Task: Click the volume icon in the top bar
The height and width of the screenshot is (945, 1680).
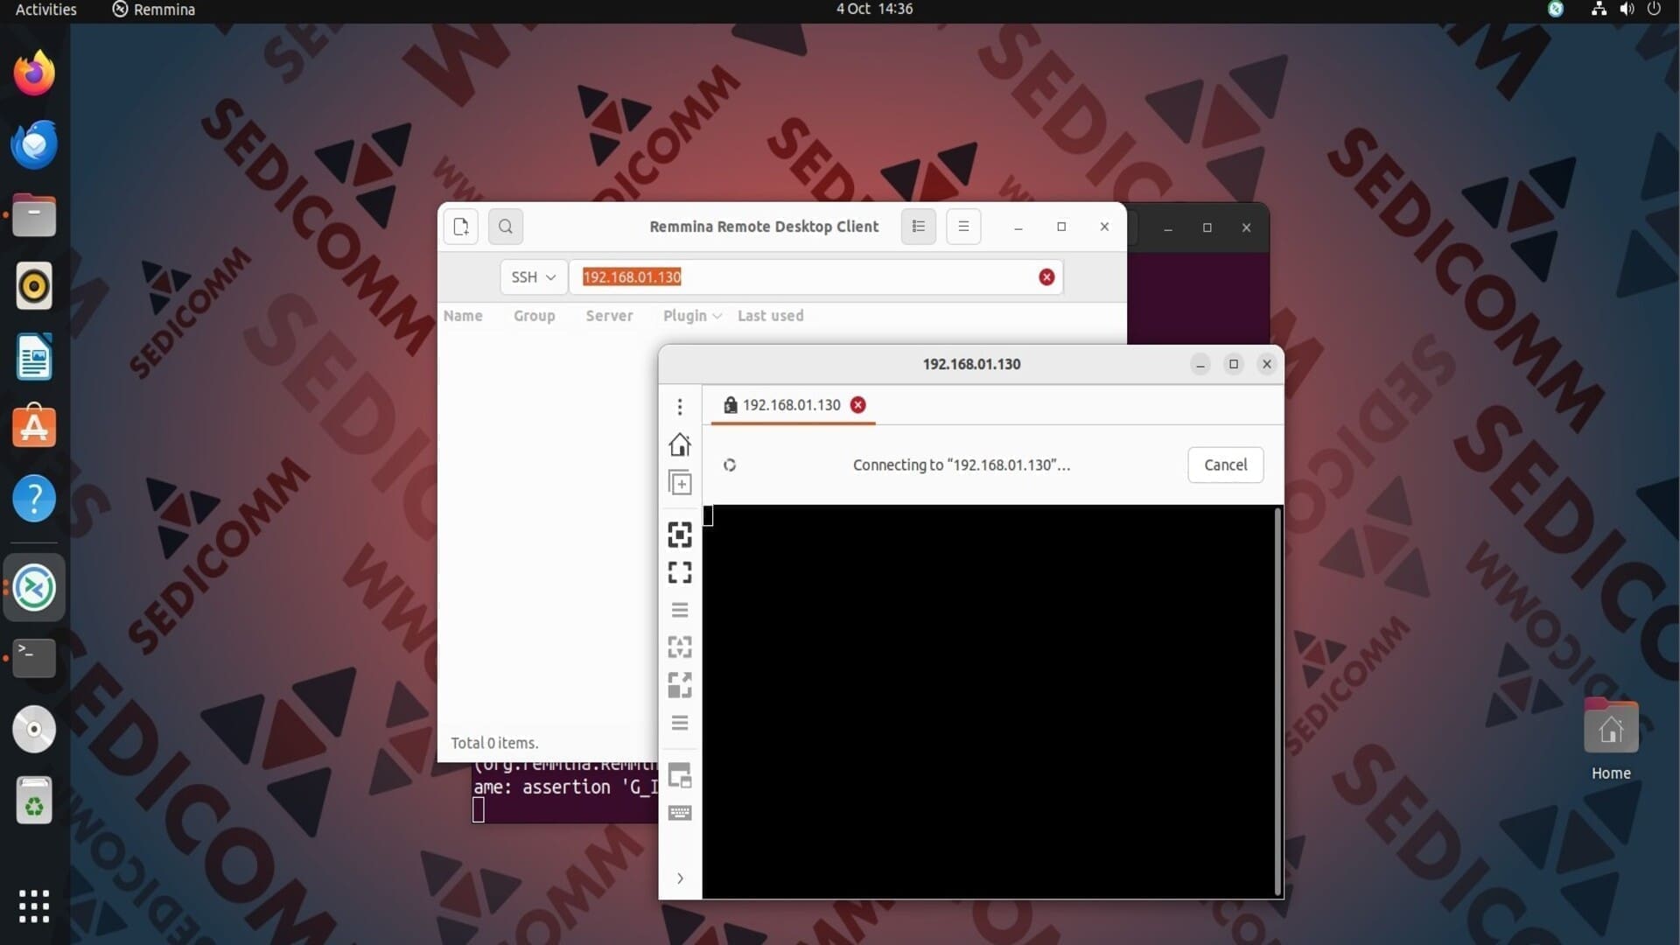Action: (1627, 9)
